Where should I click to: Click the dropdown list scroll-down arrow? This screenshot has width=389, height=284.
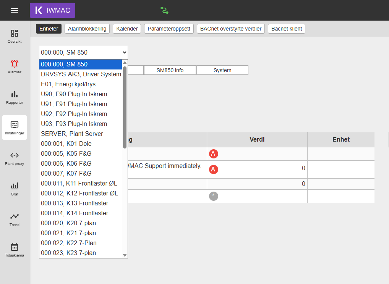125,255
